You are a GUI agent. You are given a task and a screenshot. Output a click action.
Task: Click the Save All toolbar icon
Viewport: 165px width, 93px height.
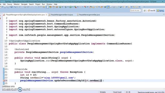coord(8,7)
